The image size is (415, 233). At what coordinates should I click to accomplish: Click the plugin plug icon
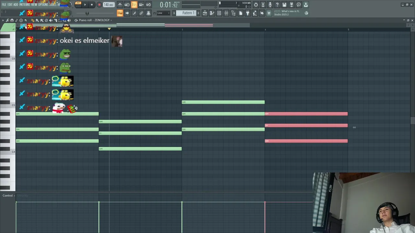click(x=248, y=13)
